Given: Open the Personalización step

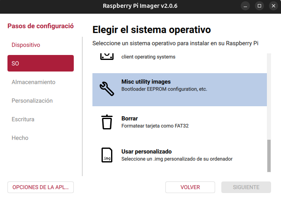Looking at the screenshot, I should tap(32, 100).
